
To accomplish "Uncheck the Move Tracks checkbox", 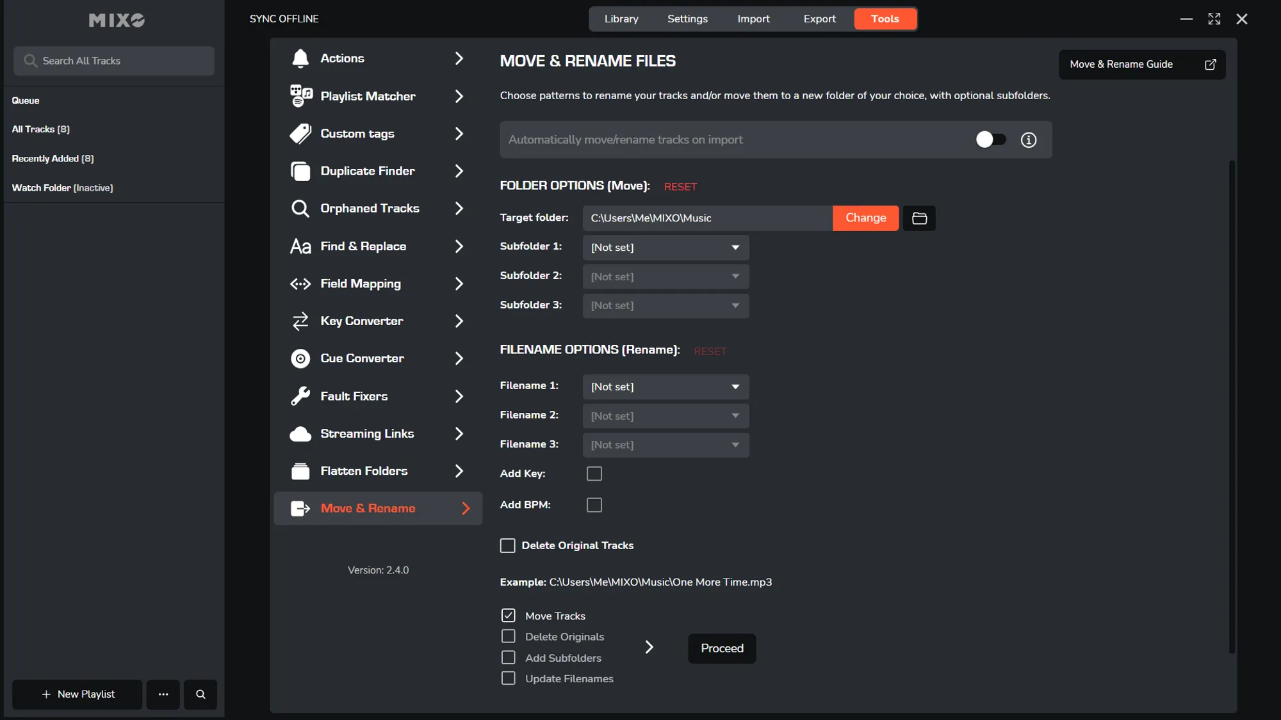I will pyautogui.click(x=508, y=616).
